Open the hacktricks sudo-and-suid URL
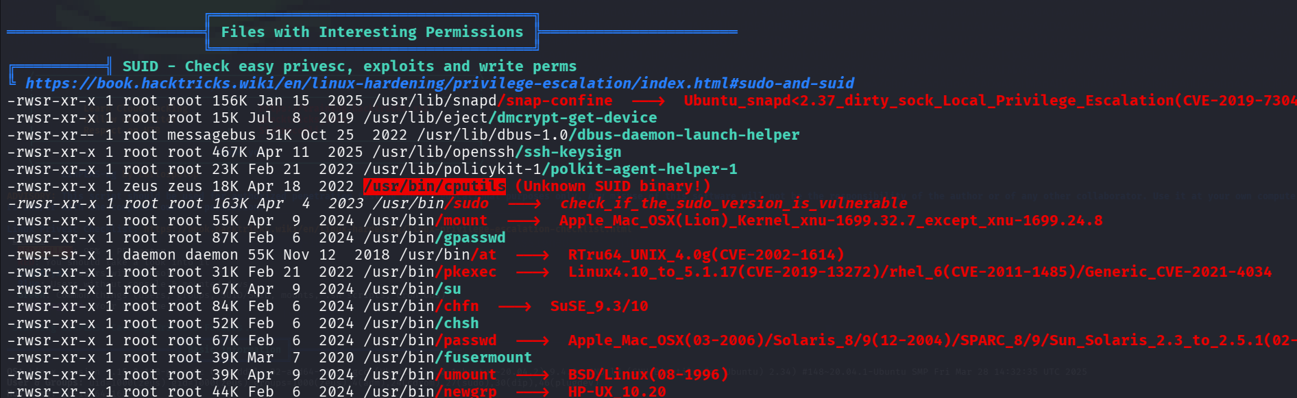This screenshot has width=1297, height=398. (x=439, y=84)
